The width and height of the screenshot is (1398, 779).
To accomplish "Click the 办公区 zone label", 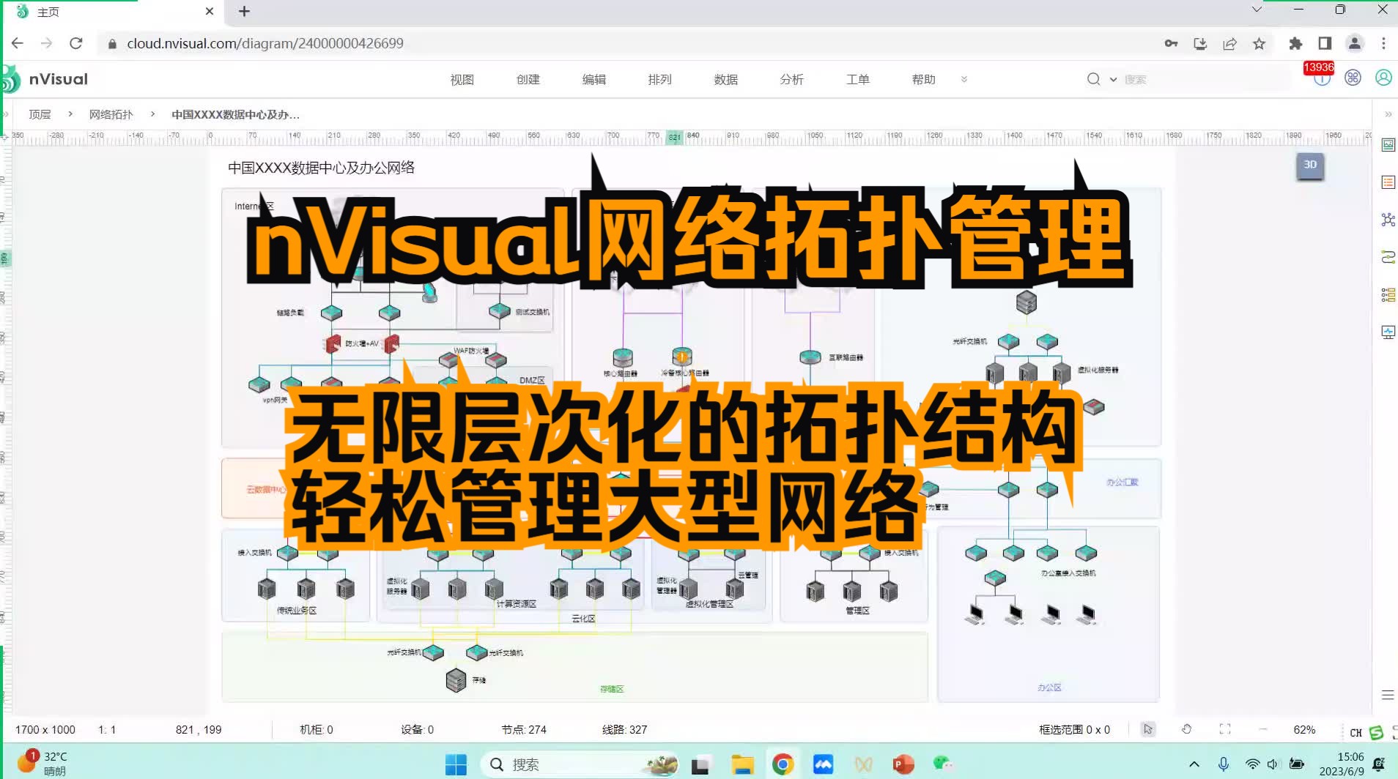I will coord(1049,687).
